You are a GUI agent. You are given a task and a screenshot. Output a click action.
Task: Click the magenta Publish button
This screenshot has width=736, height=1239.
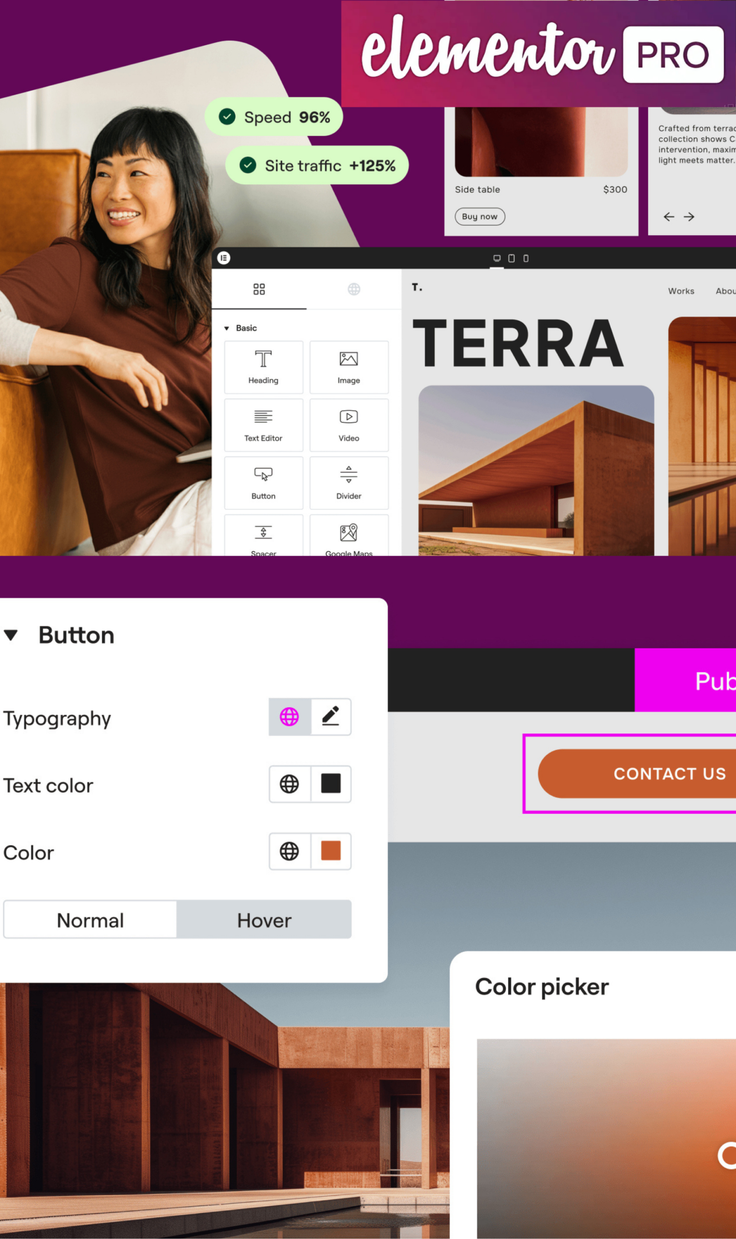point(685,680)
